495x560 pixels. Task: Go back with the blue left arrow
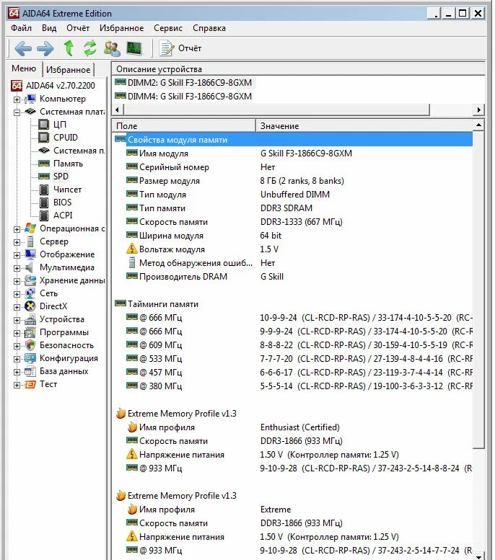[23, 48]
